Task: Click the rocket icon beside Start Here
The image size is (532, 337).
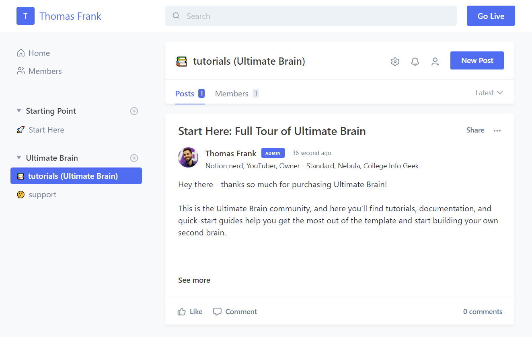Action: [x=21, y=129]
